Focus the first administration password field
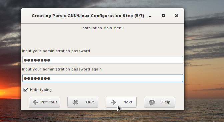 (x=103, y=60)
